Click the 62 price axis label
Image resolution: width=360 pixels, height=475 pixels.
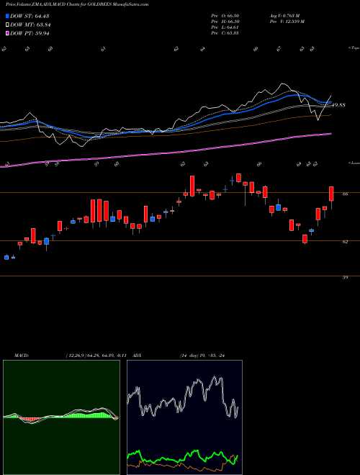[345, 242]
